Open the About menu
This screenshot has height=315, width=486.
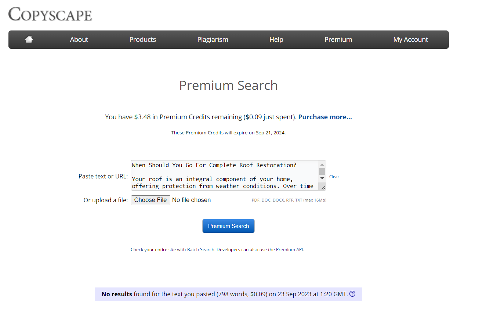[79, 40]
